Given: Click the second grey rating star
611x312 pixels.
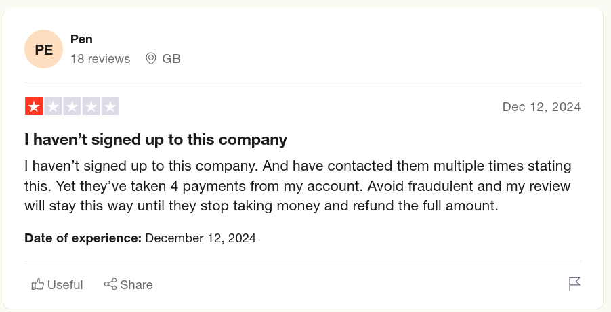Looking at the screenshot, I should click(x=53, y=106).
